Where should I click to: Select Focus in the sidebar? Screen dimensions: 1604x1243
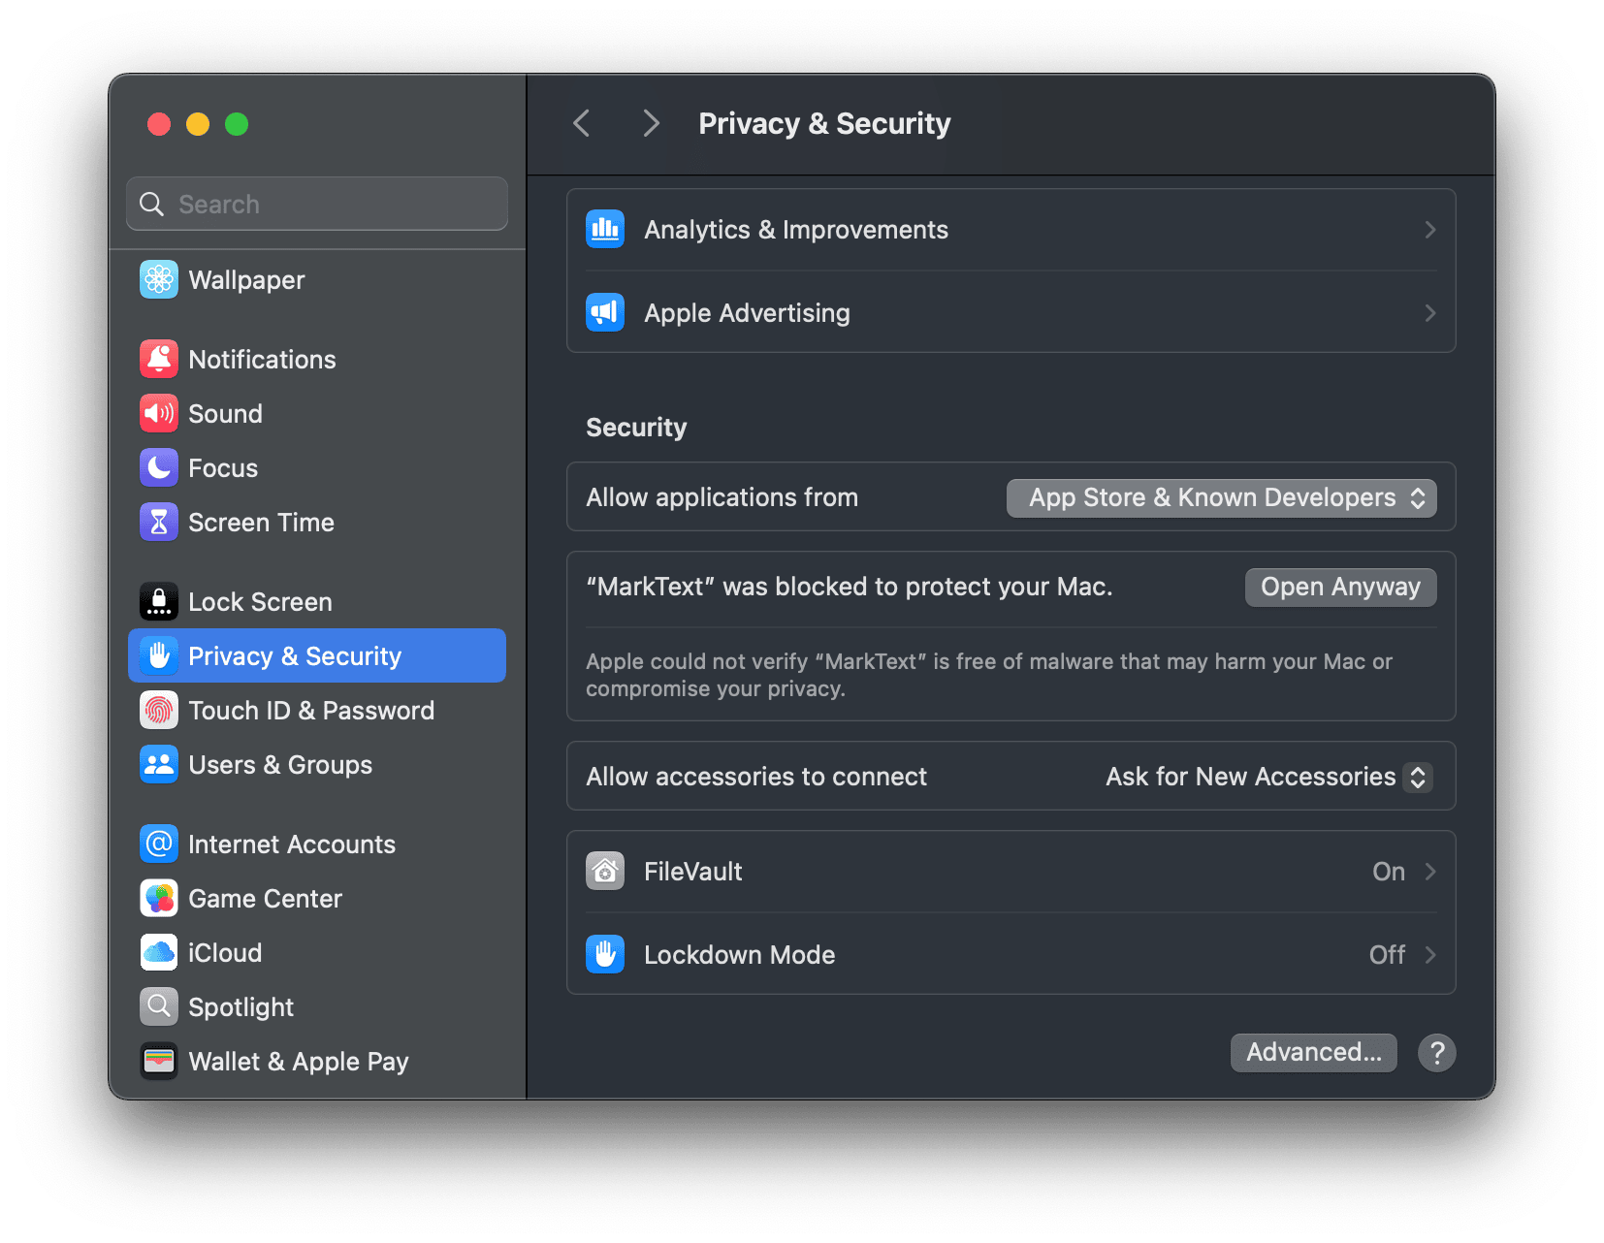pos(317,468)
